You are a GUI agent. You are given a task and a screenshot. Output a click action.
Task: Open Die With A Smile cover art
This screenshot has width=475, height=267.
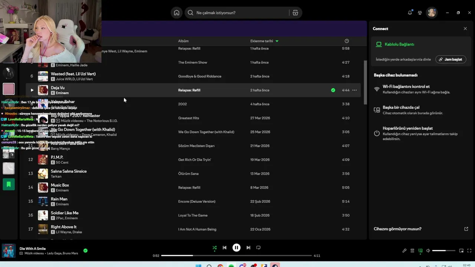click(x=9, y=251)
